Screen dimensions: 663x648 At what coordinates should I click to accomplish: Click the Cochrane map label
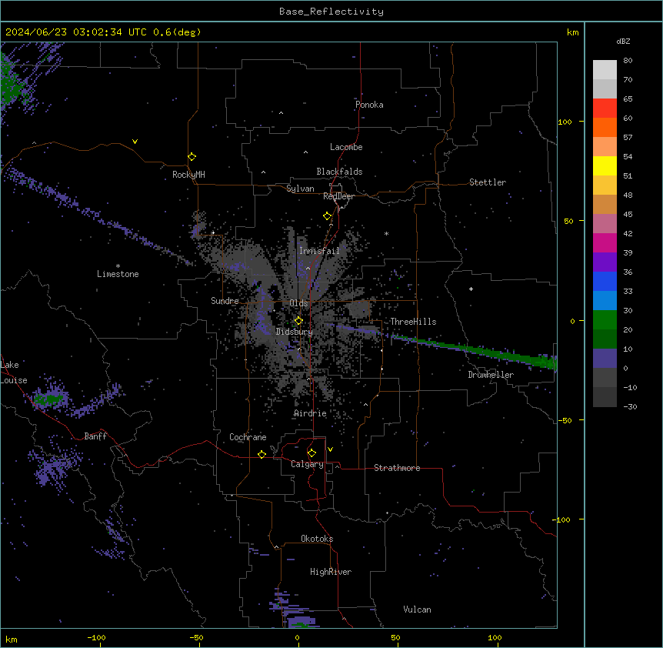tap(248, 437)
